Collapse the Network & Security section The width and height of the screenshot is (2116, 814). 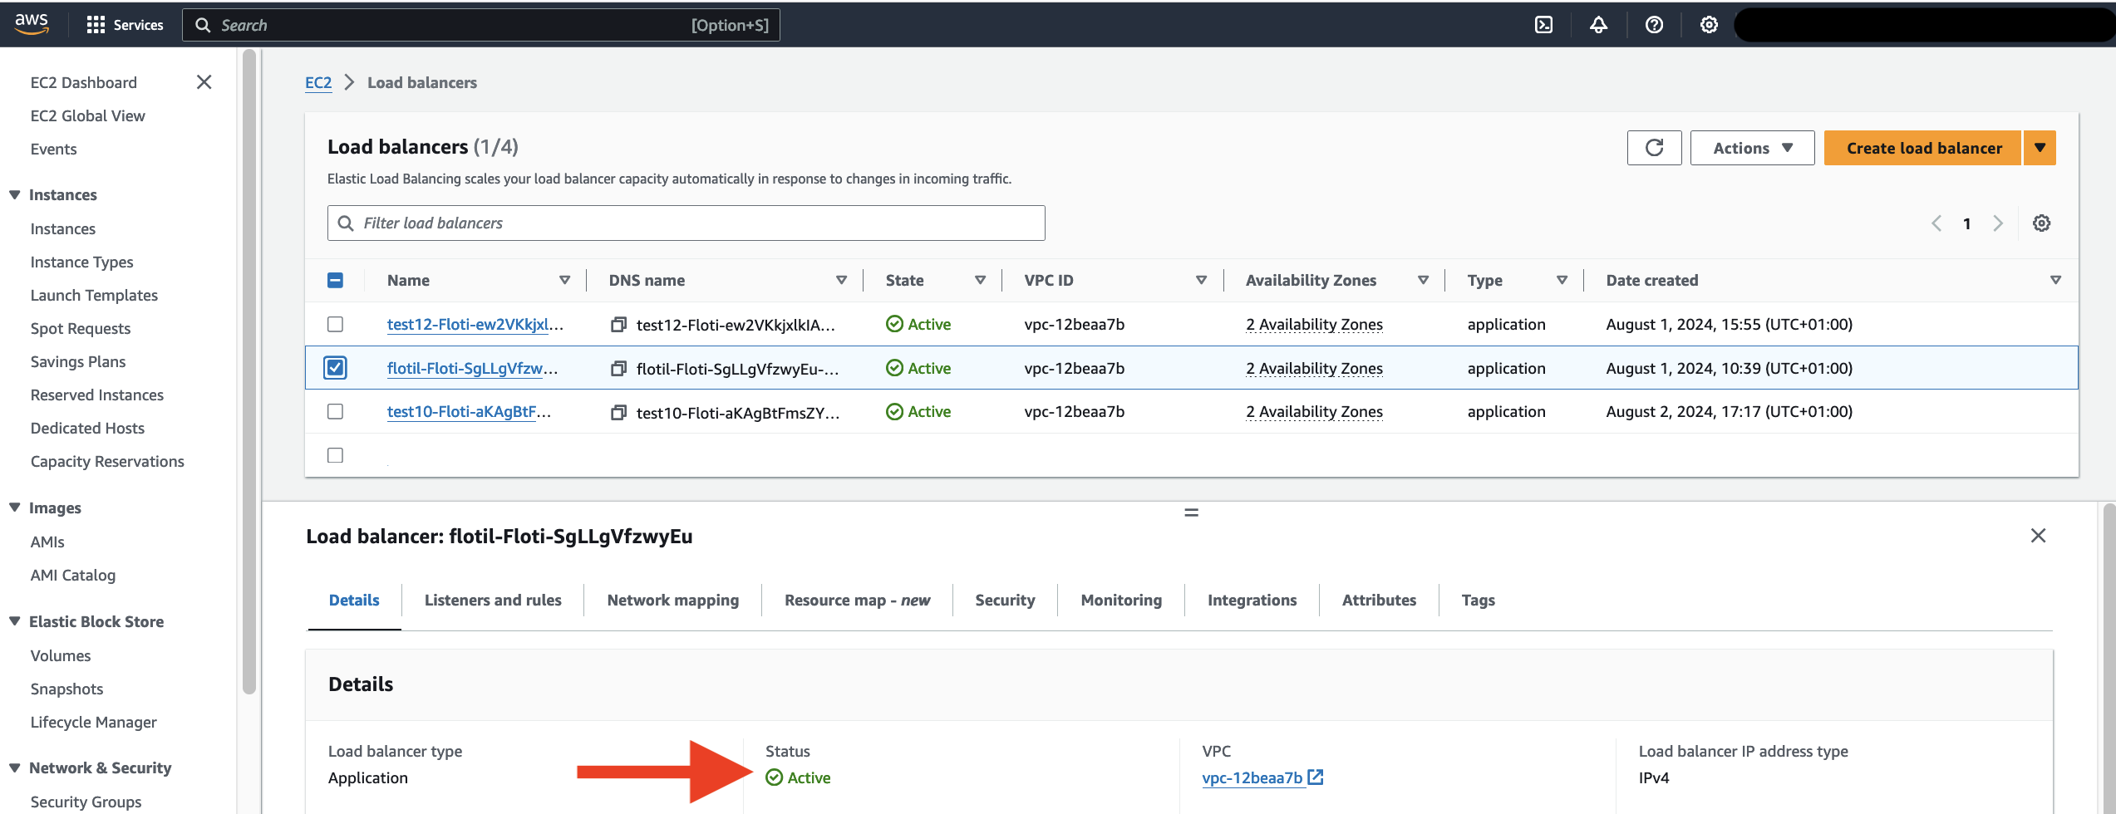pyautogui.click(x=14, y=767)
